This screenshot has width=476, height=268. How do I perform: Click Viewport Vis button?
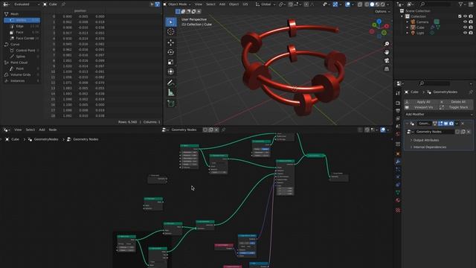coord(422,107)
